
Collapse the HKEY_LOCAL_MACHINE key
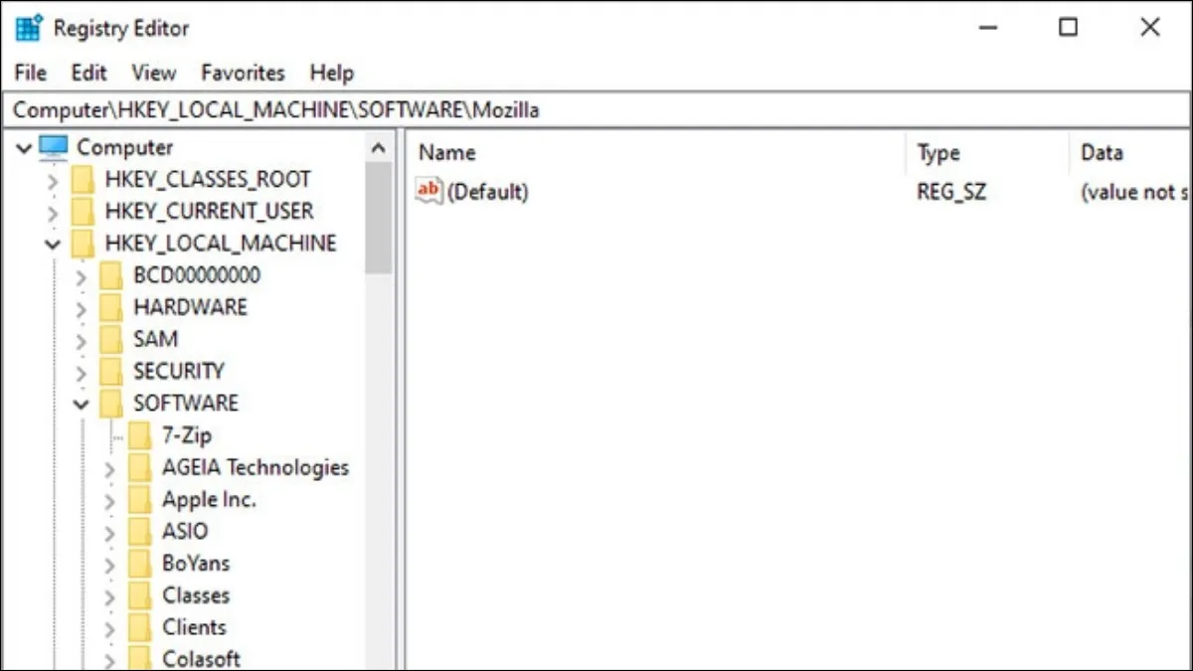tap(53, 243)
